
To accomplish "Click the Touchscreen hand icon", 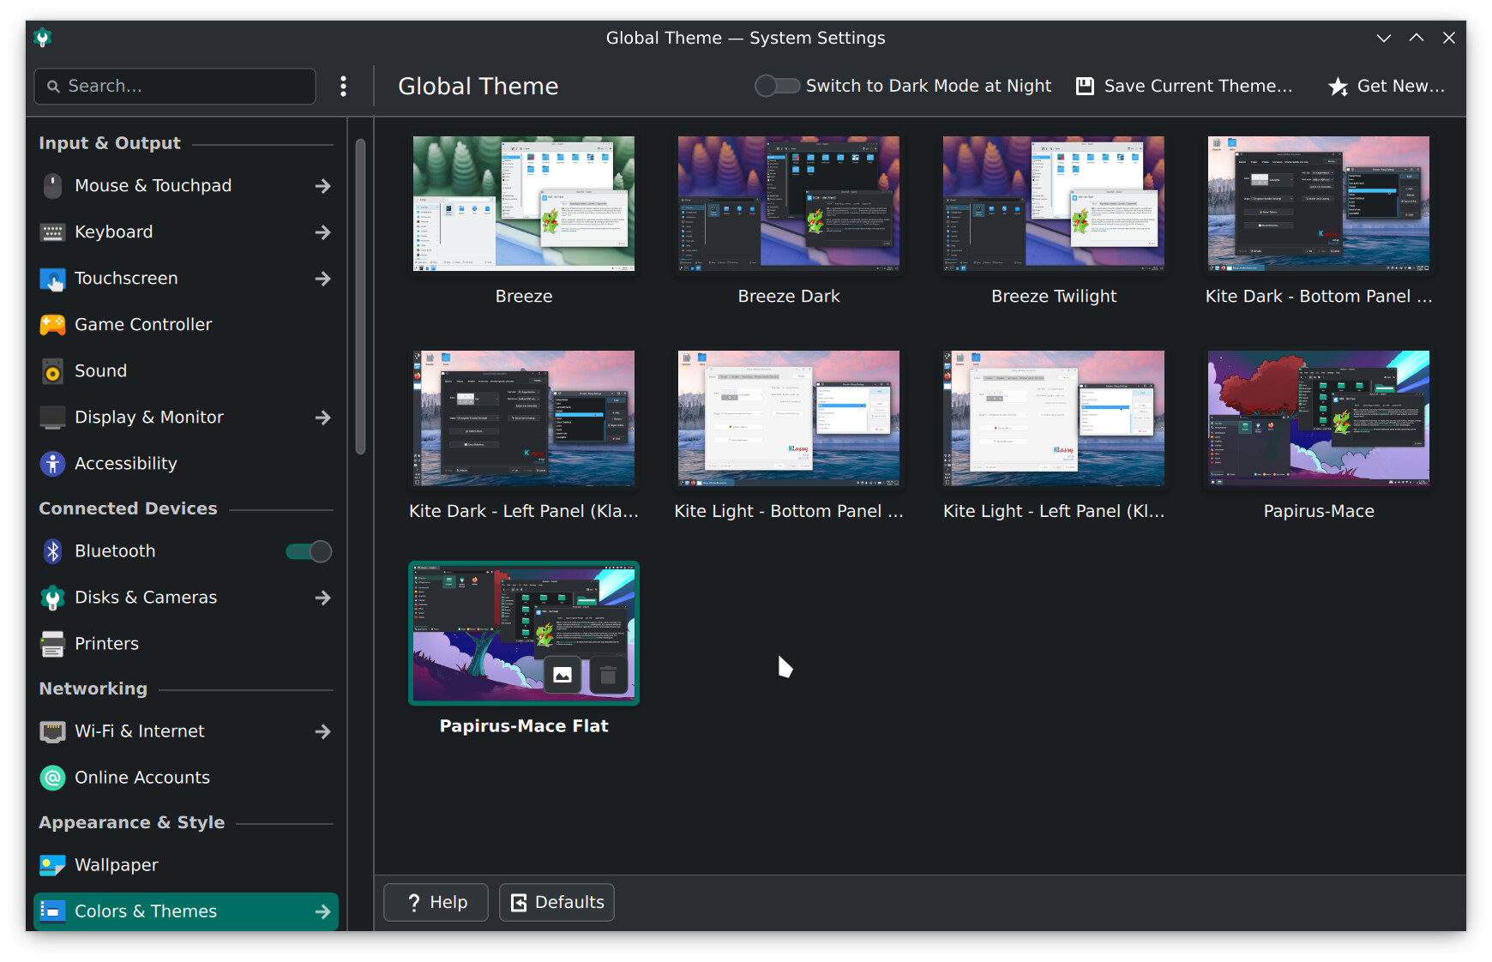I will [x=52, y=279].
